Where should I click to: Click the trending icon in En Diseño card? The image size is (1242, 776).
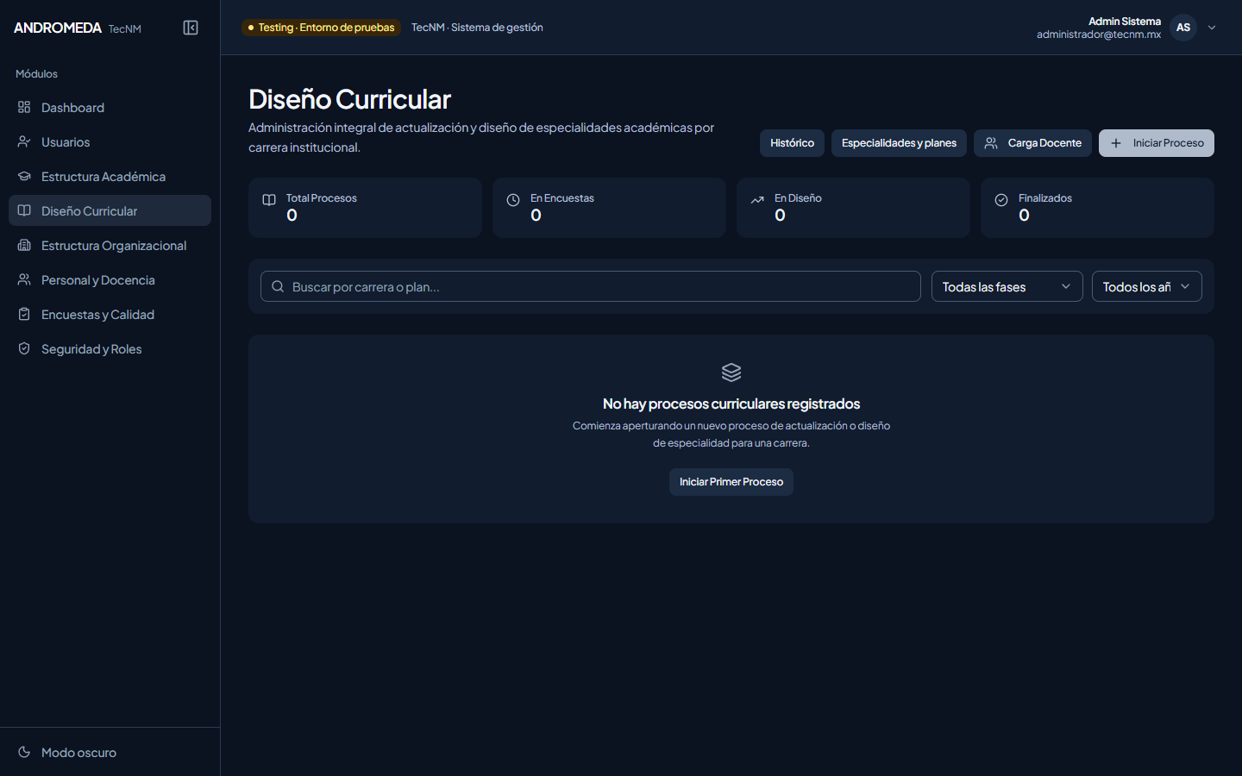click(757, 200)
